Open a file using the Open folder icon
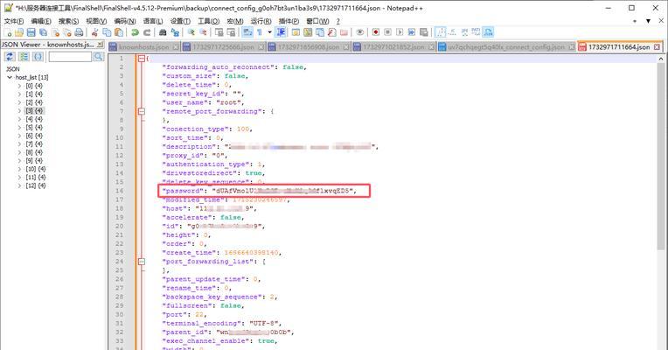The image size is (668, 350). [x=19, y=32]
